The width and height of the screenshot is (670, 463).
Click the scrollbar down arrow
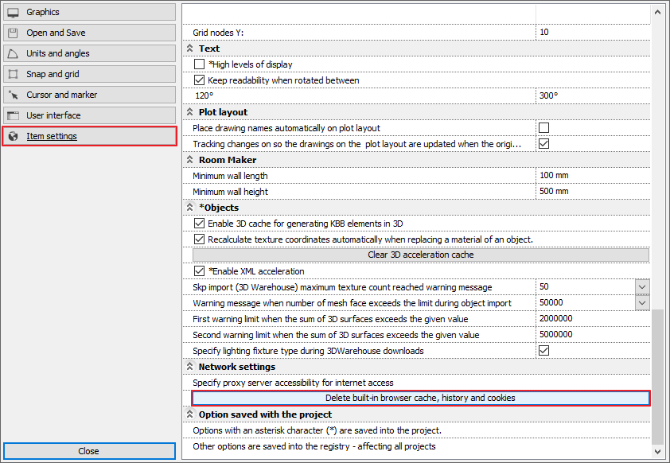click(x=657, y=452)
